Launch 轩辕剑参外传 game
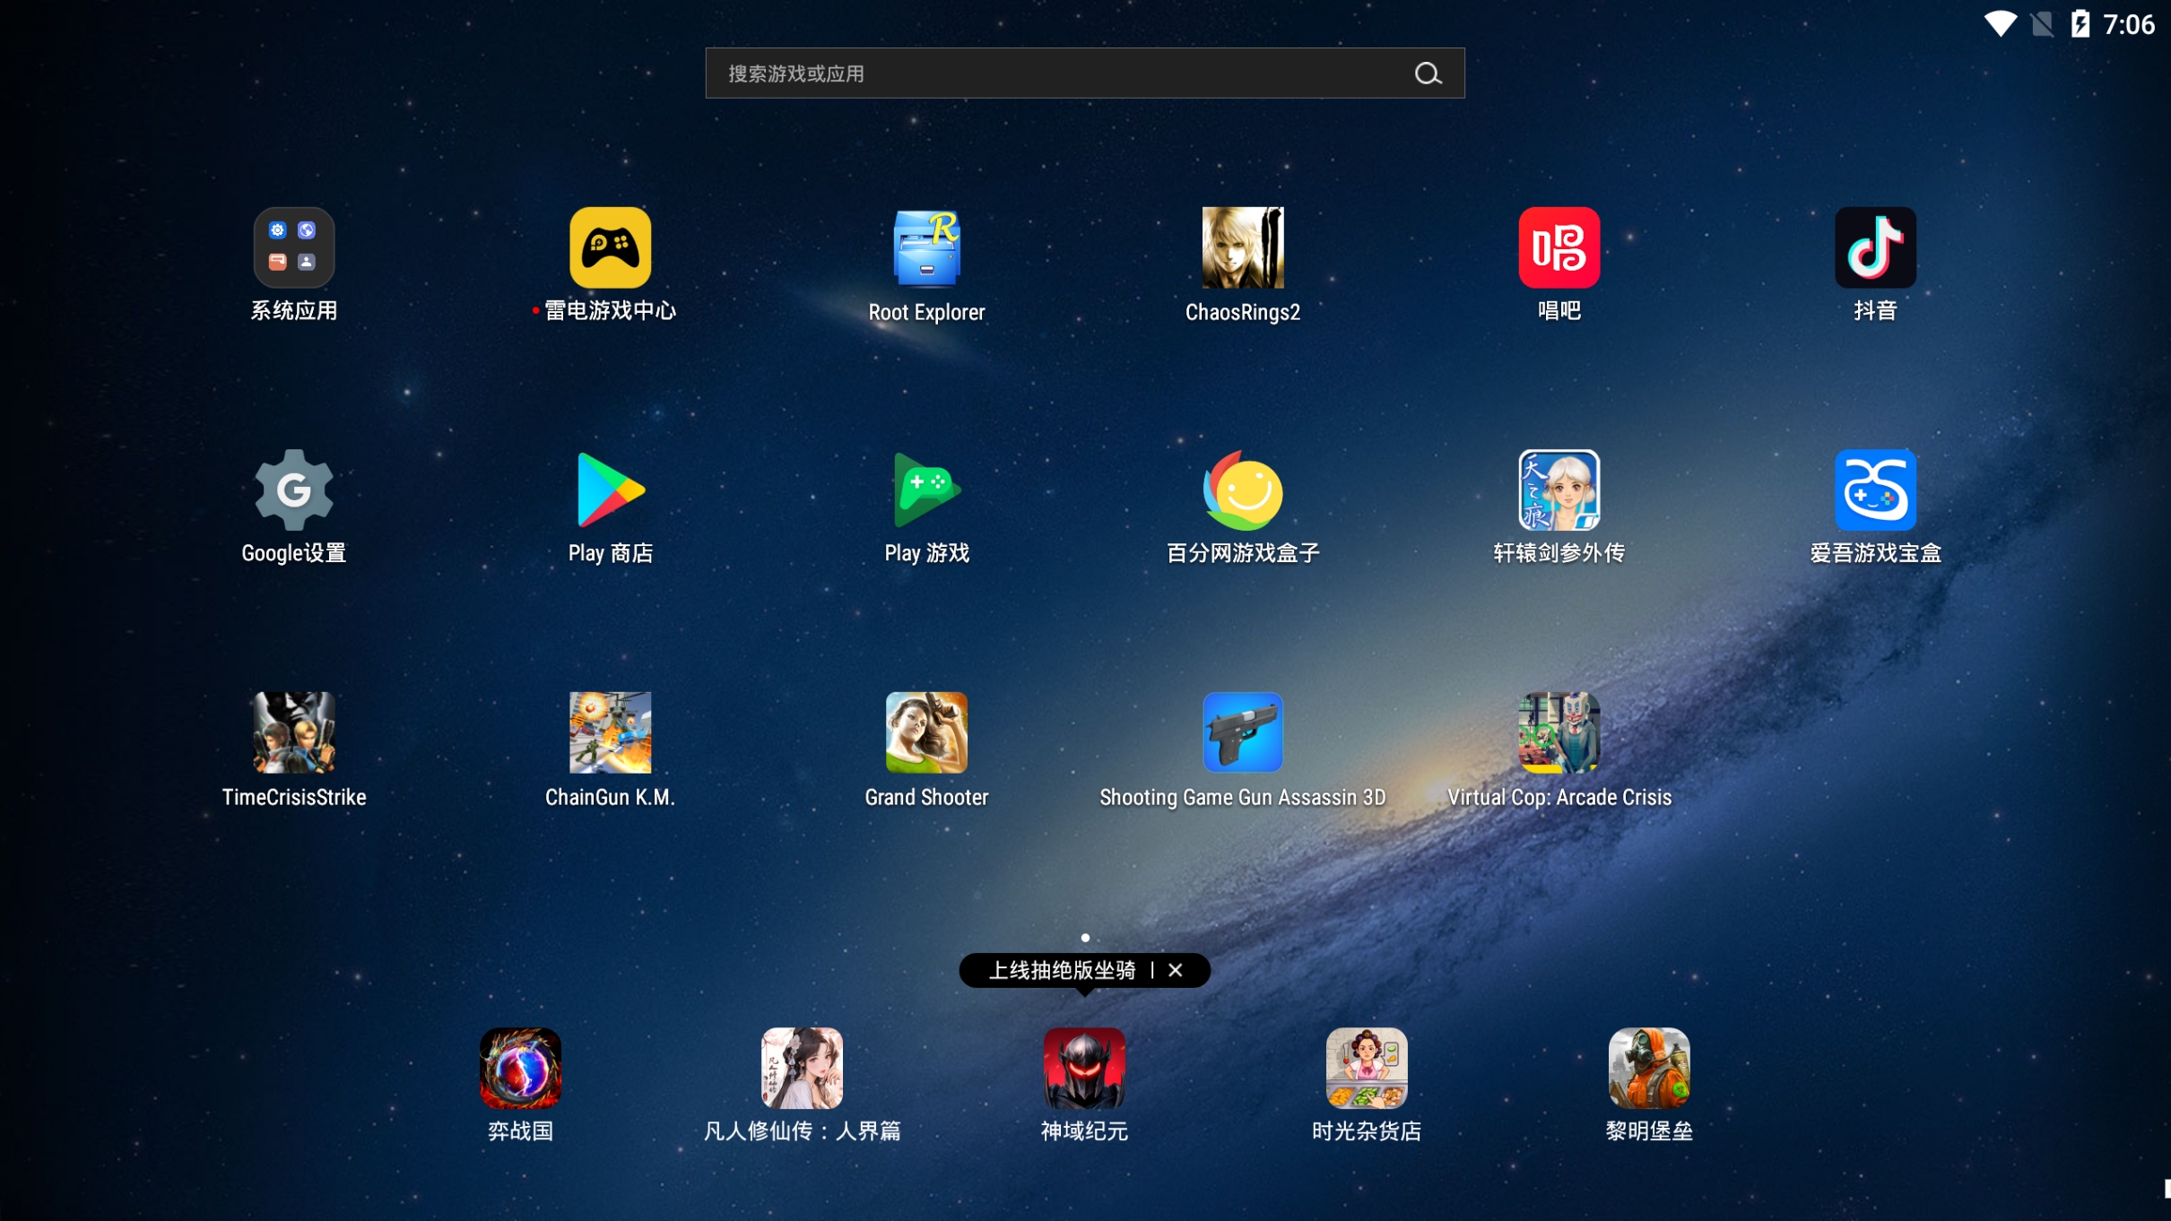The height and width of the screenshot is (1221, 2171). [1559, 490]
